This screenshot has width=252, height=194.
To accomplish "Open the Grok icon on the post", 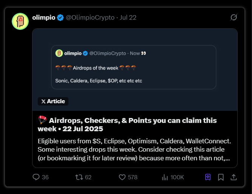I will point(234,17).
